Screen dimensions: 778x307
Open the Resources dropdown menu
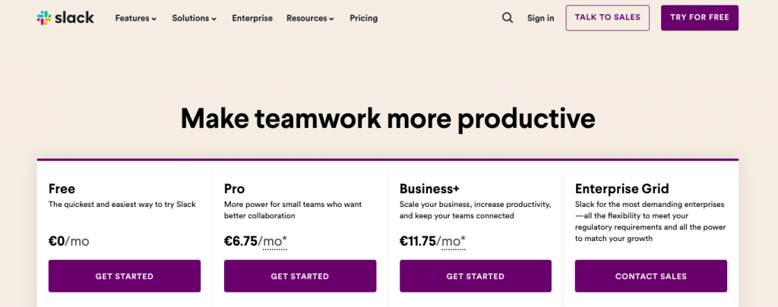click(x=311, y=18)
